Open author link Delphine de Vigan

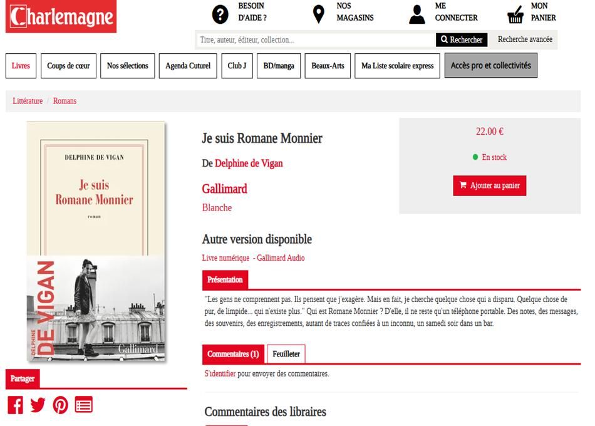[x=249, y=164]
